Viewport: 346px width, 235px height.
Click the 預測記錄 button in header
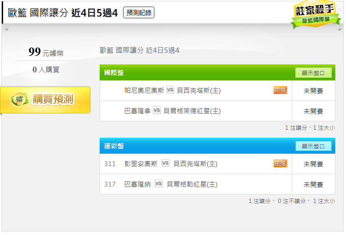click(139, 12)
